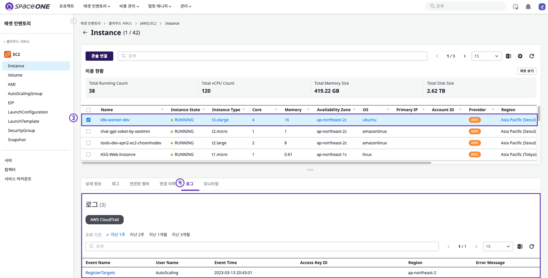Screen dimensions: 548x278
Task: Open instance table settings gear
Action: 520,56
